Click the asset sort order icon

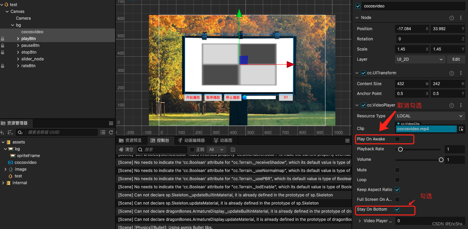click(10, 132)
